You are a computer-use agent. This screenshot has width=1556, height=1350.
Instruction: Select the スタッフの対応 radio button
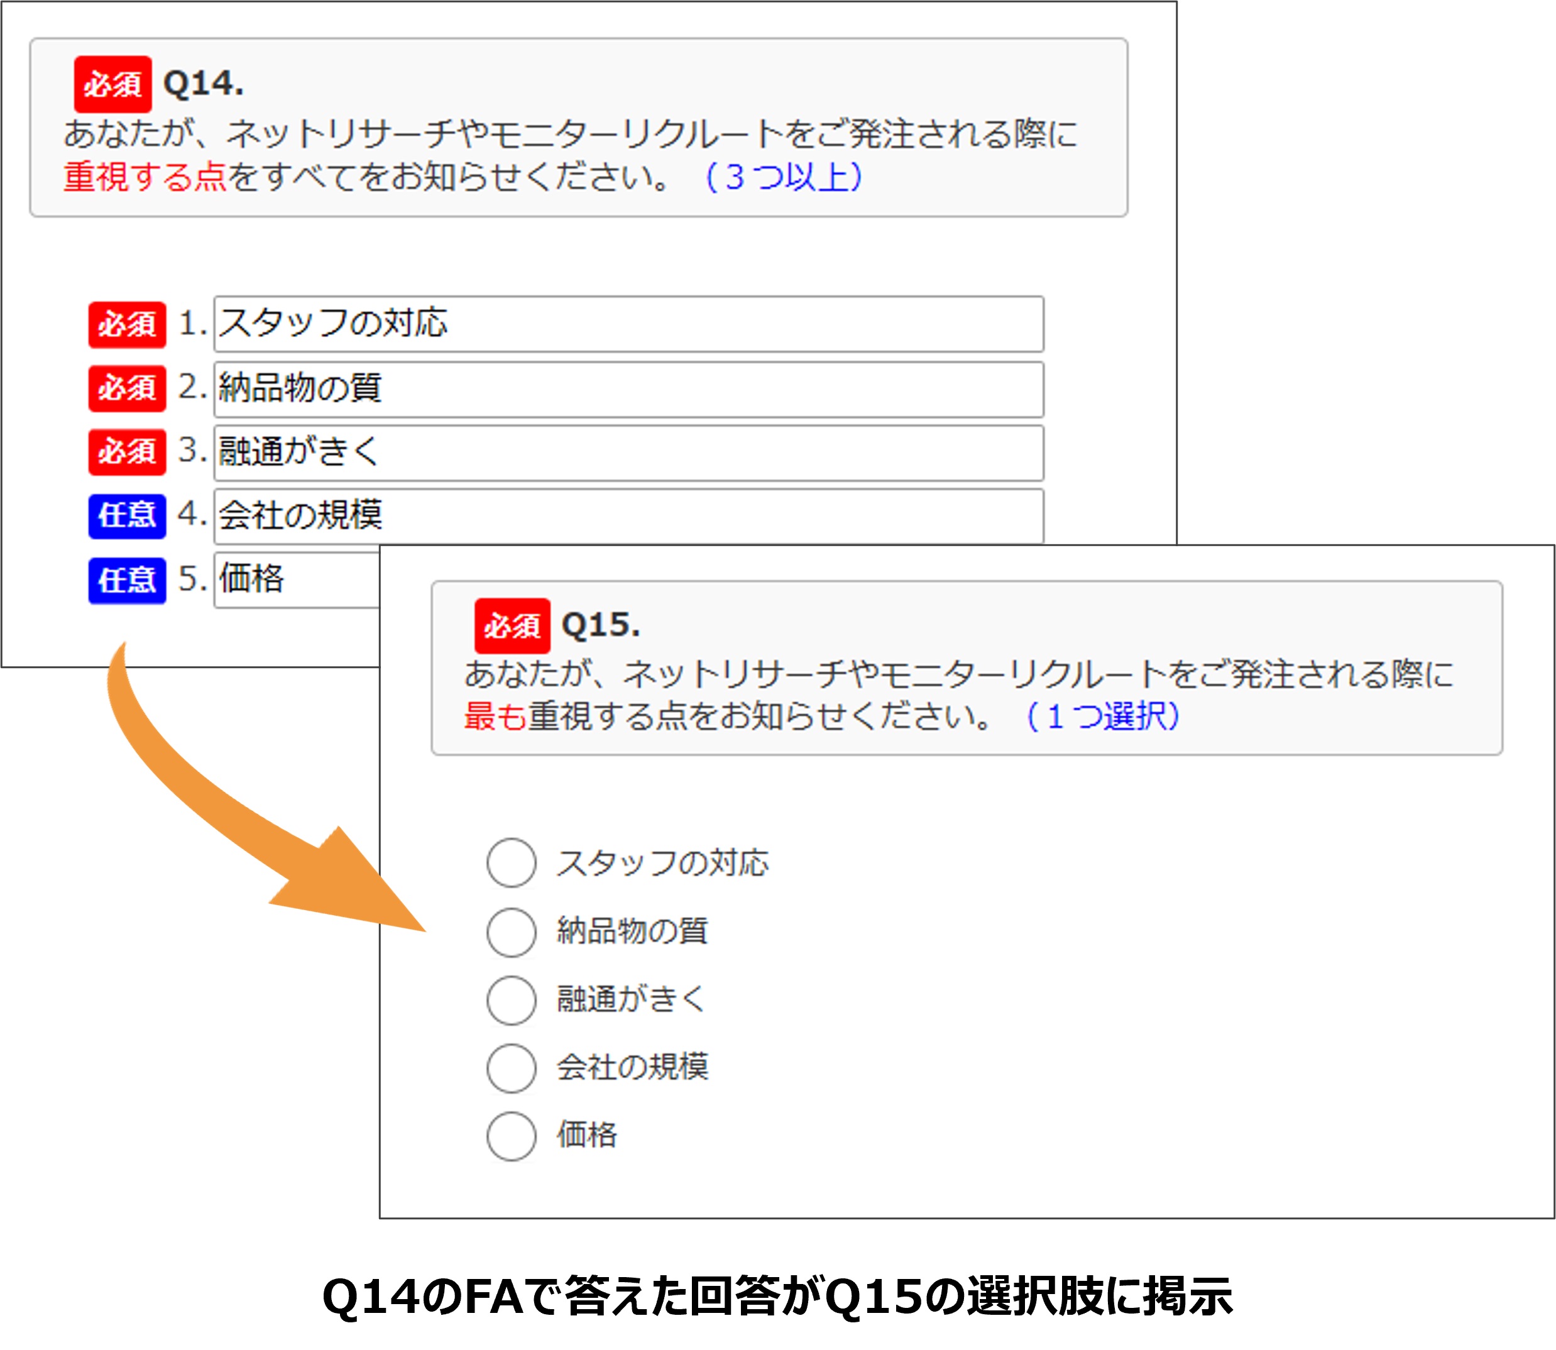[x=512, y=862]
